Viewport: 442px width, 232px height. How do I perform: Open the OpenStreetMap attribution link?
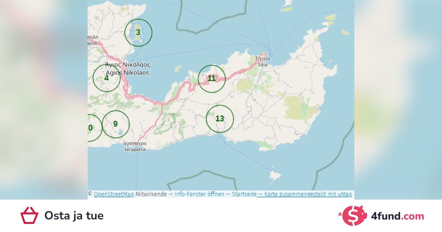pos(113,194)
